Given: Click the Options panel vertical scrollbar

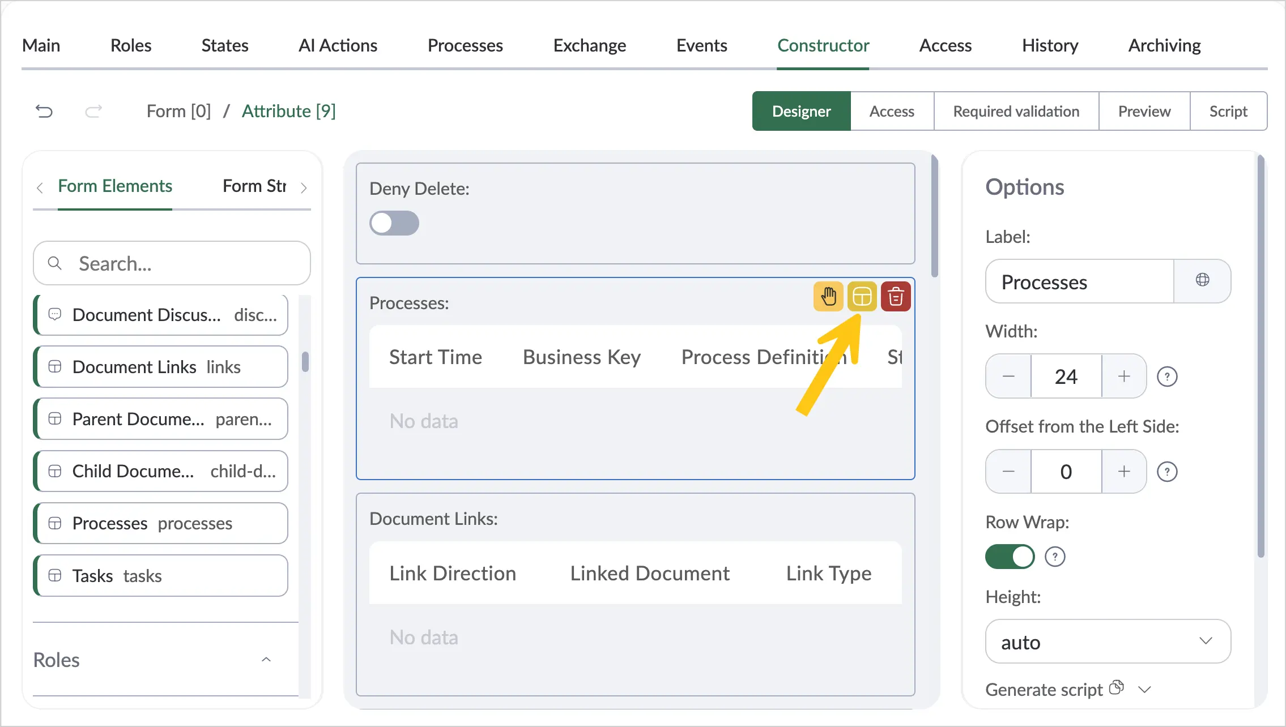Looking at the screenshot, I should pyautogui.click(x=1261, y=357).
